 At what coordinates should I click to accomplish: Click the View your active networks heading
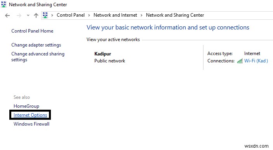[x=113, y=40]
